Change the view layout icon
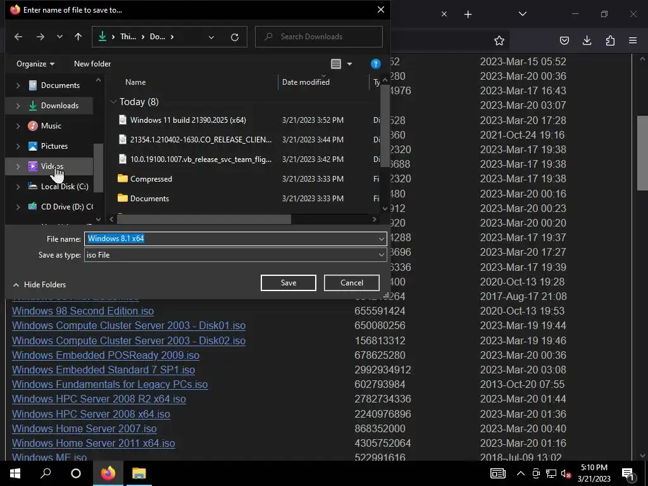The image size is (648, 486). click(336, 64)
